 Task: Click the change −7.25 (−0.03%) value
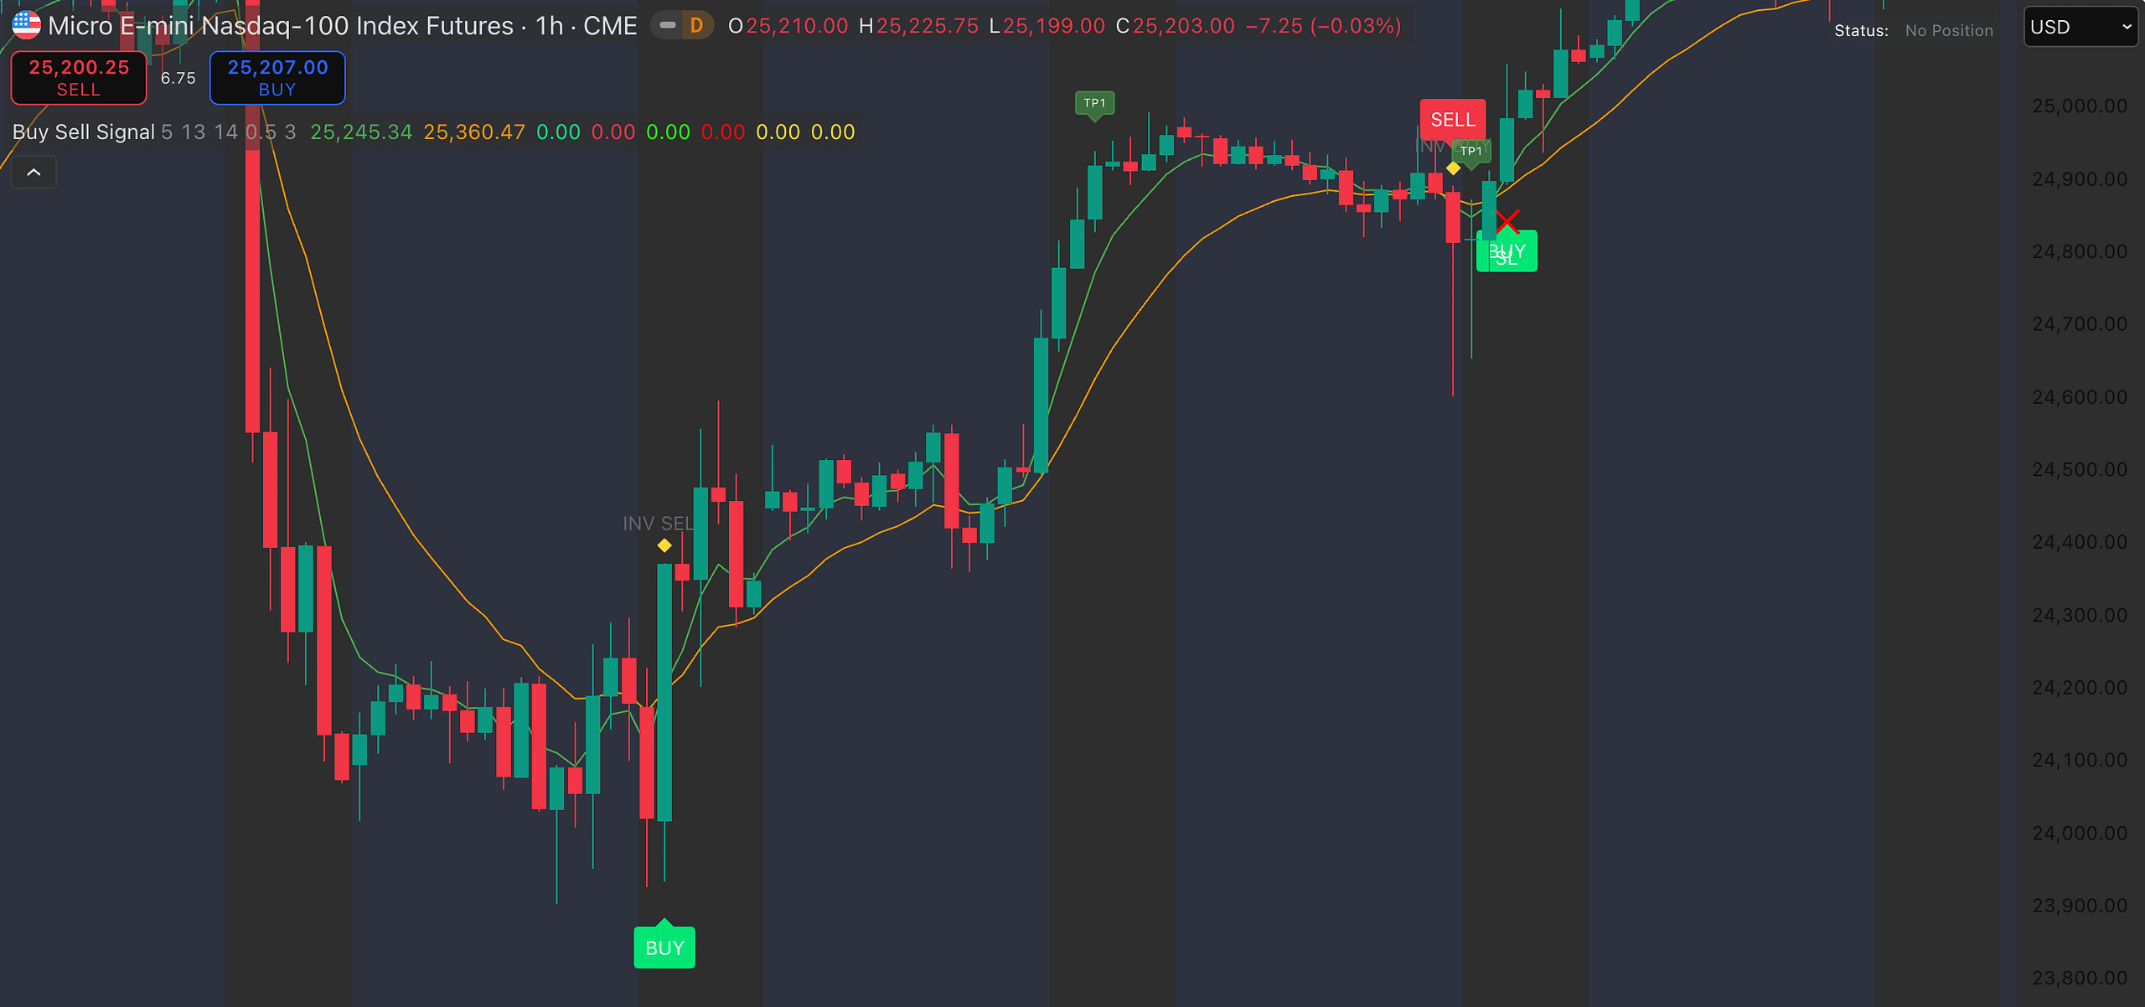tap(1324, 26)
